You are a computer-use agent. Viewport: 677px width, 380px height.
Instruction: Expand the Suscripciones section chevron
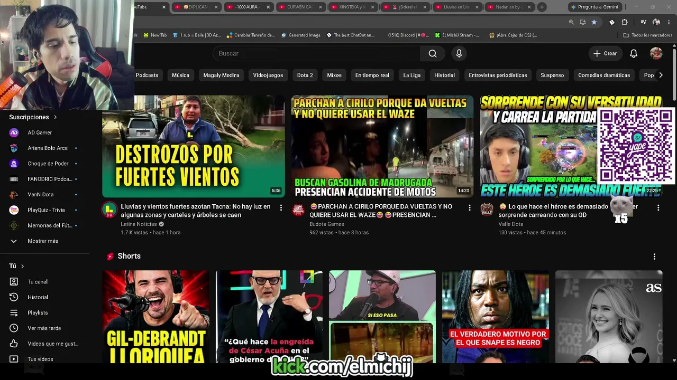(55, 117)
